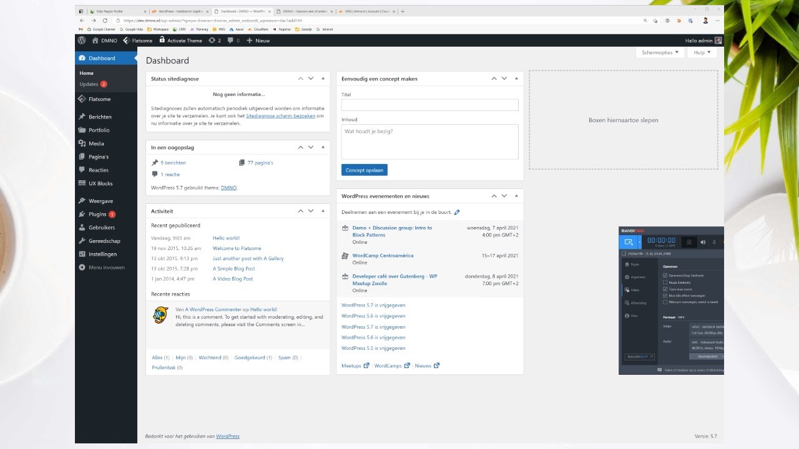Toggle the Bandicam speaker sound icon

[703, 242]
